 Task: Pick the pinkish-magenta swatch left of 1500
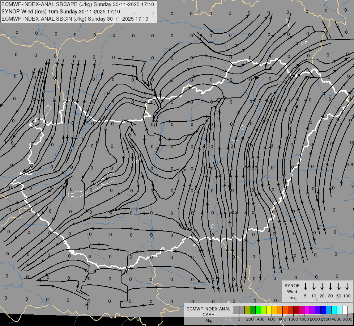(302, 310)
